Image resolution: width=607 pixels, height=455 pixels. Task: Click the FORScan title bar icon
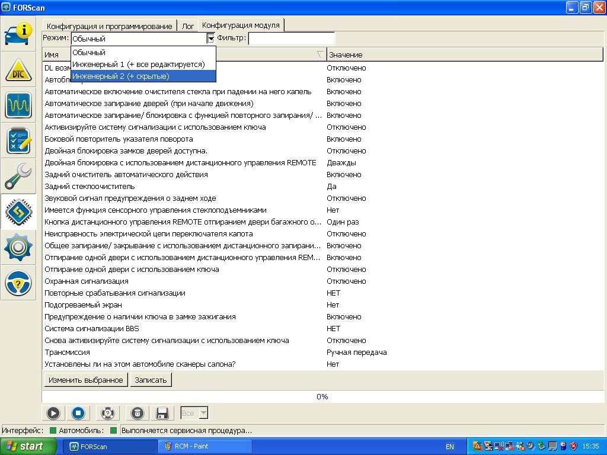pyautogui.click(x=6, y=7)
